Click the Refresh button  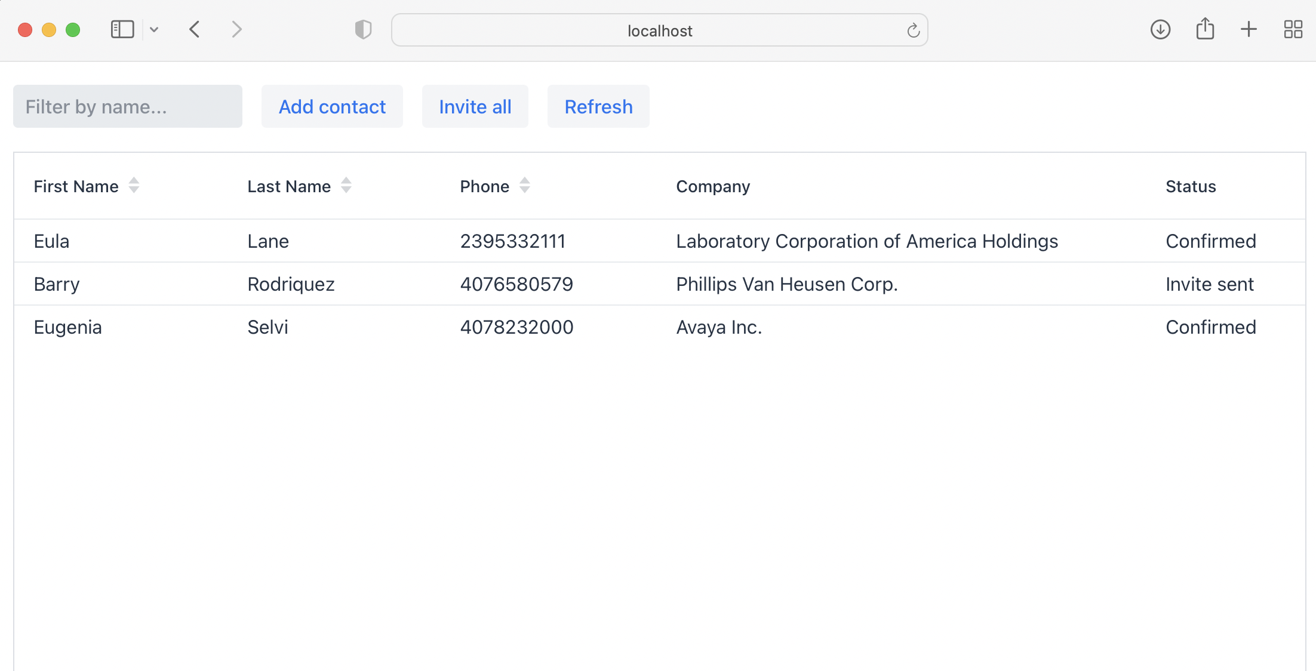[x=598, y=106]
